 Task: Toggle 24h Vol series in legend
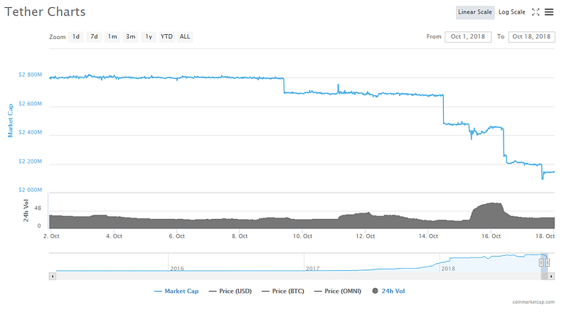[388, 291]
